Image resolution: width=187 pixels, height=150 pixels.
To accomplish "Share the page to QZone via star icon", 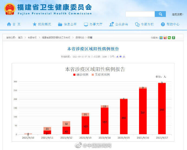I will [161, 38].
